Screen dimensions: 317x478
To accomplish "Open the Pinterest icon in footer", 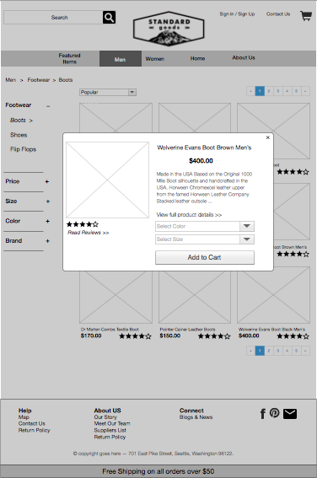I will pyautogui.click(x=274, y=413).
